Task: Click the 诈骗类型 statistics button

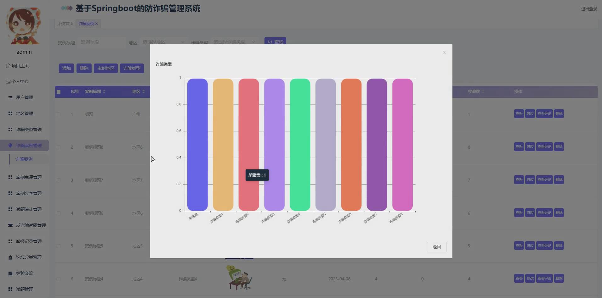Action: click(132, 68)
